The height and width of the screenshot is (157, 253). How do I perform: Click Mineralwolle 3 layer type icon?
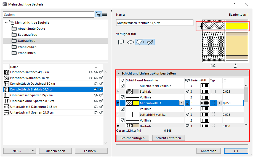[x=213, y=103]
